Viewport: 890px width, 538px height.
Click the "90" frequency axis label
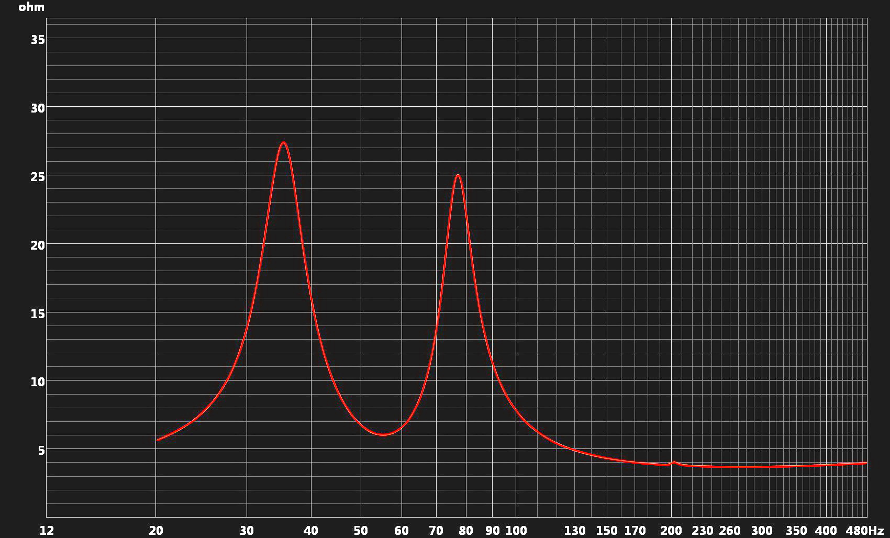coord(493,531)
